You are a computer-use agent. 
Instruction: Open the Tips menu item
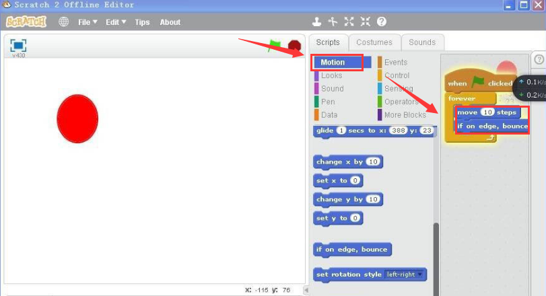click(142, 22)
